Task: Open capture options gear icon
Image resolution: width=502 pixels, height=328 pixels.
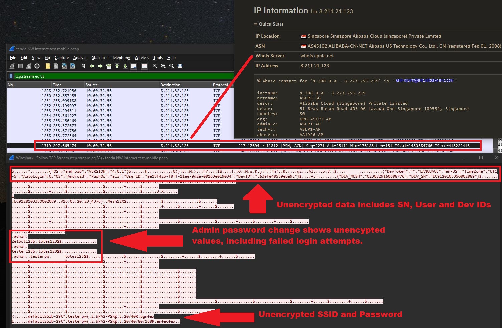Action: click(x=37, y=66)
